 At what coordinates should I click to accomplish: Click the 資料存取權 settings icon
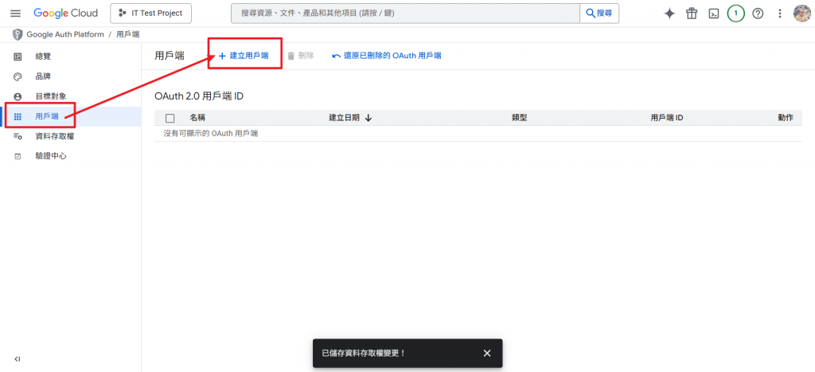[x=18, y=136]
